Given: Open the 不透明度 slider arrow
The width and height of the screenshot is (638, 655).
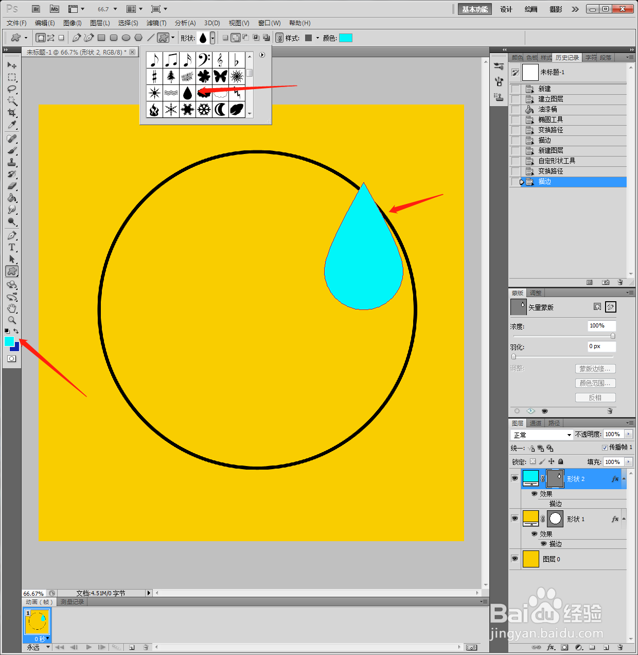Looking at the screenshot, I should click(628, 434).
